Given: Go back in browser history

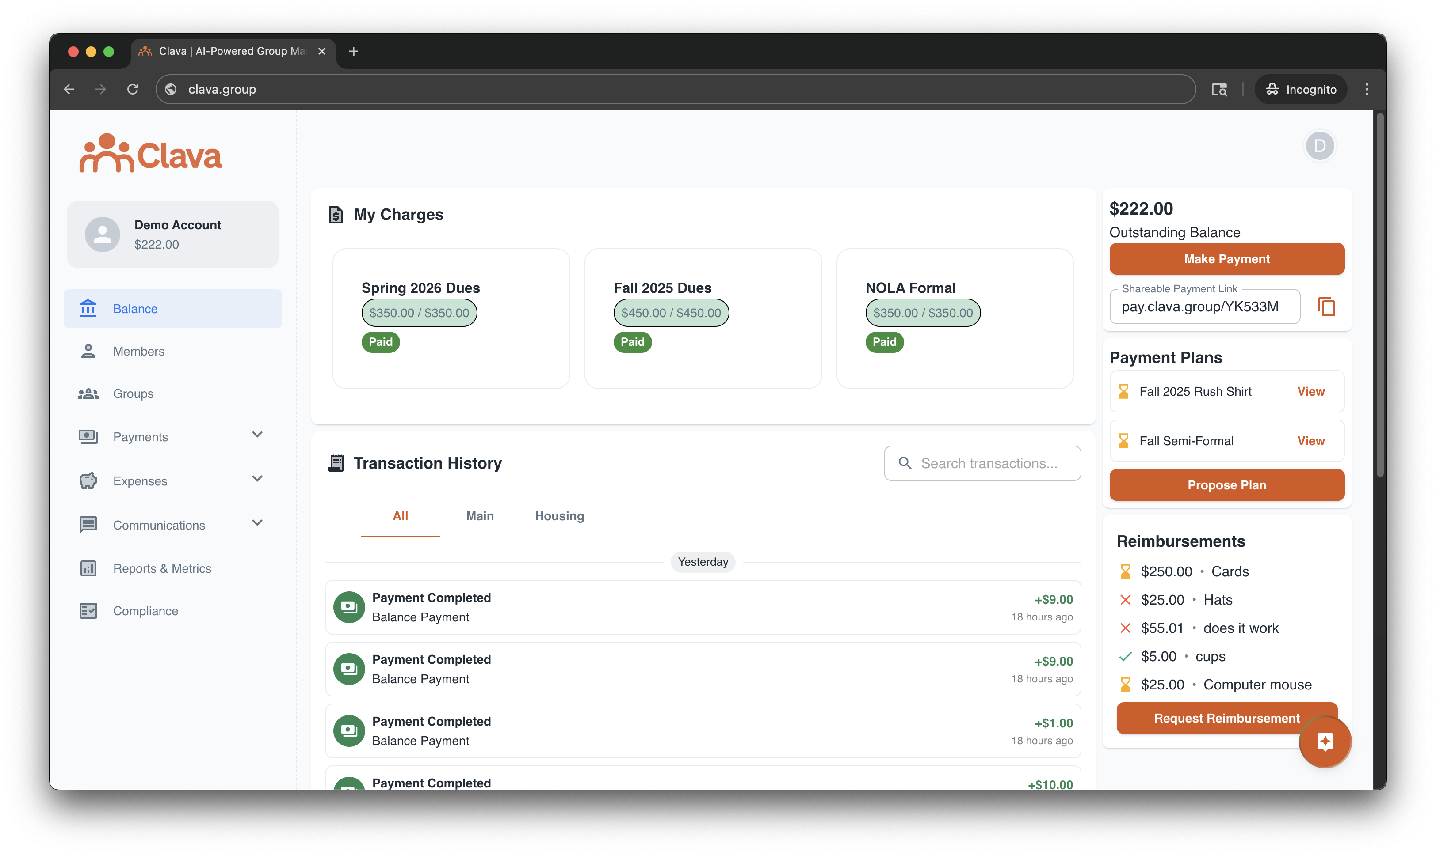Looking at the screenshot, I should 69,89.
